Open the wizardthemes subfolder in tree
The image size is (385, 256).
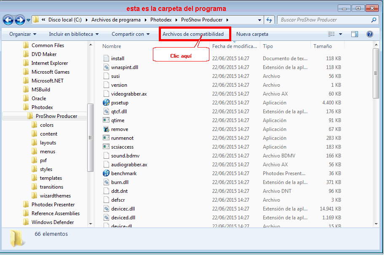coord(51,196)
